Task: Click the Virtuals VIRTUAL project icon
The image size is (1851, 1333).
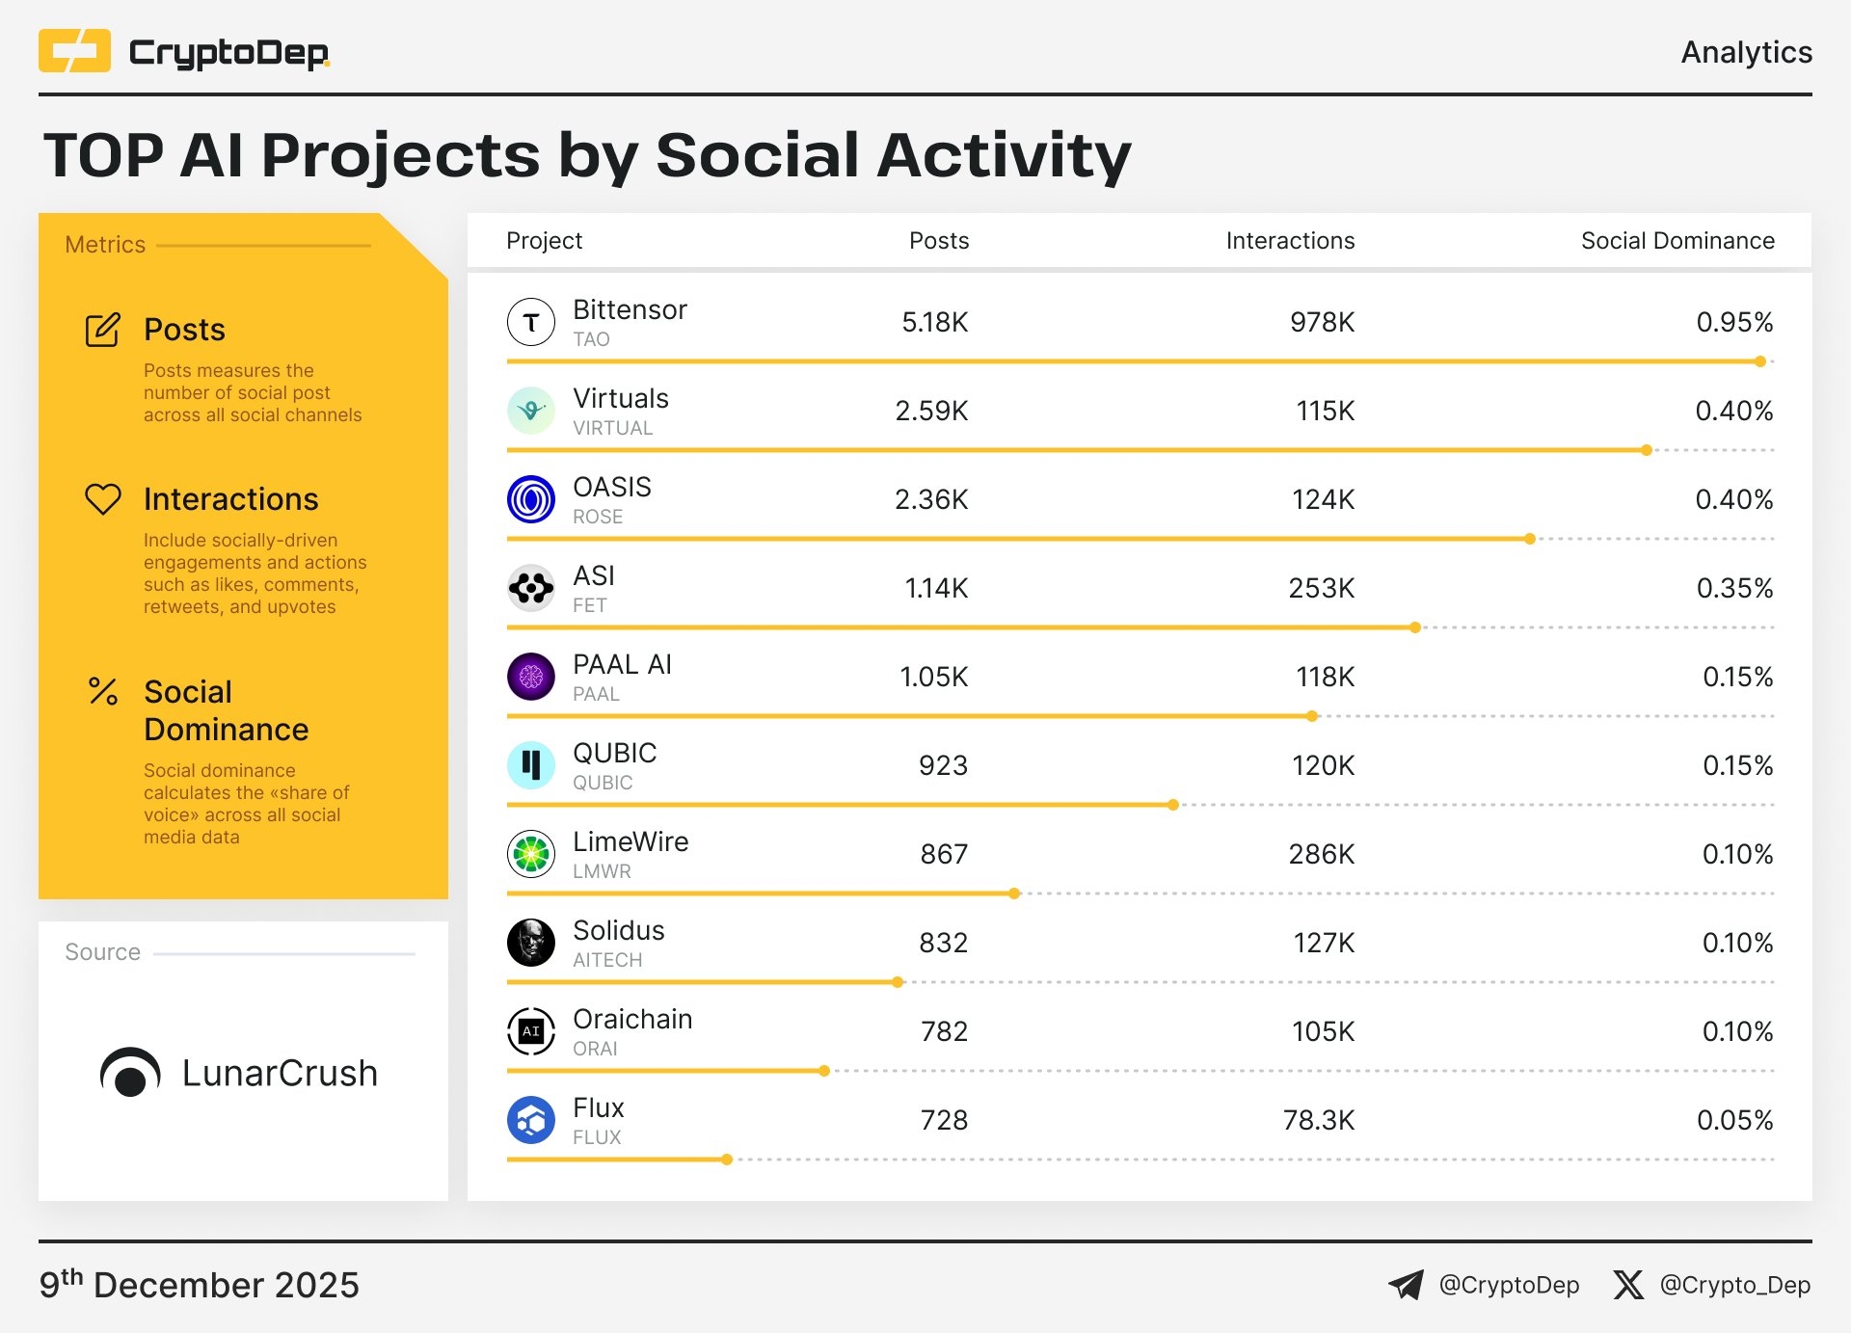Action: [x=530, y=410]
